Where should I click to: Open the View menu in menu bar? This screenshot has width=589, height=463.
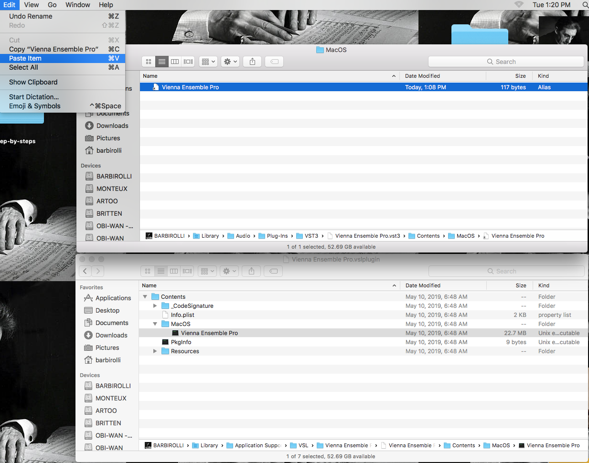32,5
